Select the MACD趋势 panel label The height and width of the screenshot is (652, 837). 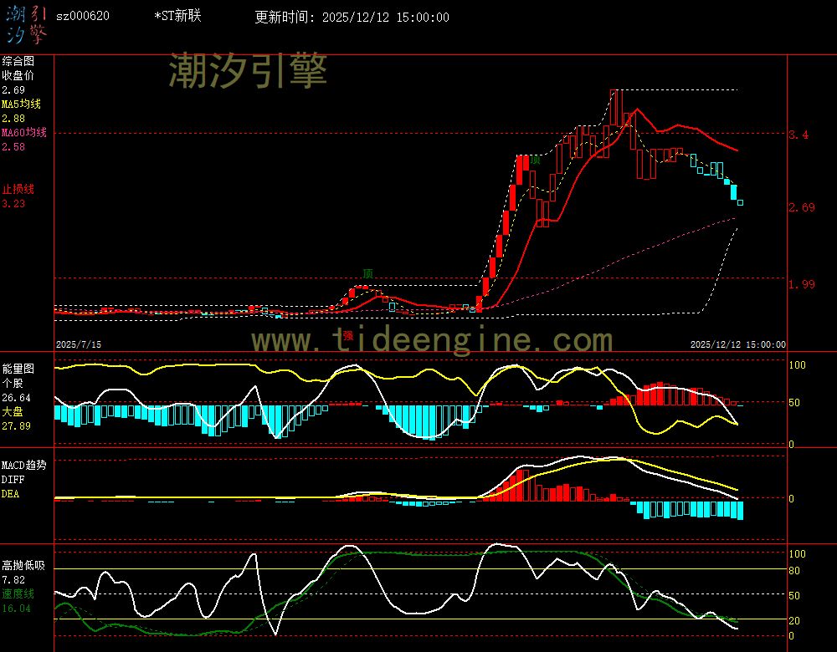click(23, 465)
